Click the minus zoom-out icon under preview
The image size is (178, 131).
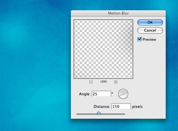[91, 82]
